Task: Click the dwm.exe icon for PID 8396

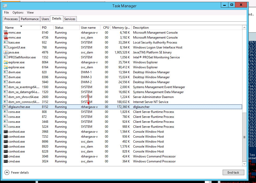Action: tap(6, 77)
